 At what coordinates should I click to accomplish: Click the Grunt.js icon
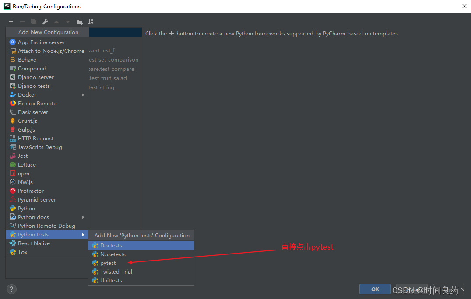point(13,121)
